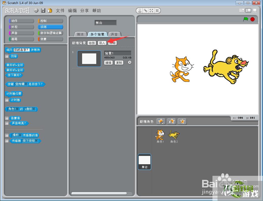Switch to the 脚本 tab
Image resolution: width=263 pixels, height=201 pixels.
click(81, 34)
